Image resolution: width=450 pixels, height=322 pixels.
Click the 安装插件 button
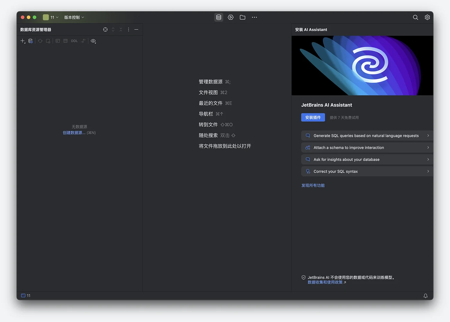pyautogui.click(x=313, y=117)
